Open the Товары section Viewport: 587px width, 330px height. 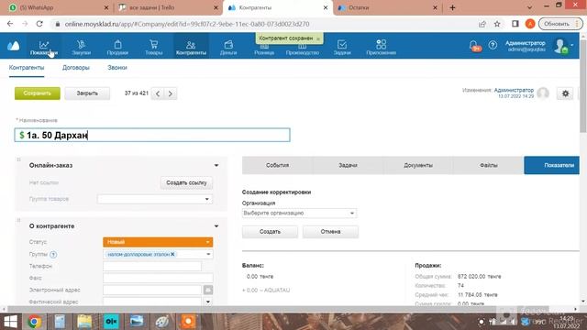[153, 48]
